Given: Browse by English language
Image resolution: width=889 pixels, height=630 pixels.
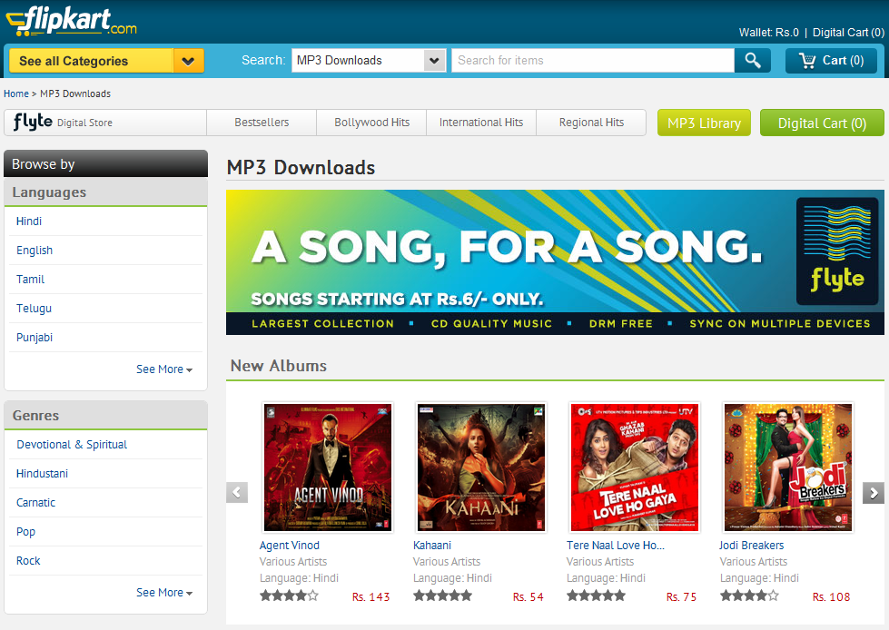Looking at the screenshot, I should pyautogui.click(x=34, y=250).
